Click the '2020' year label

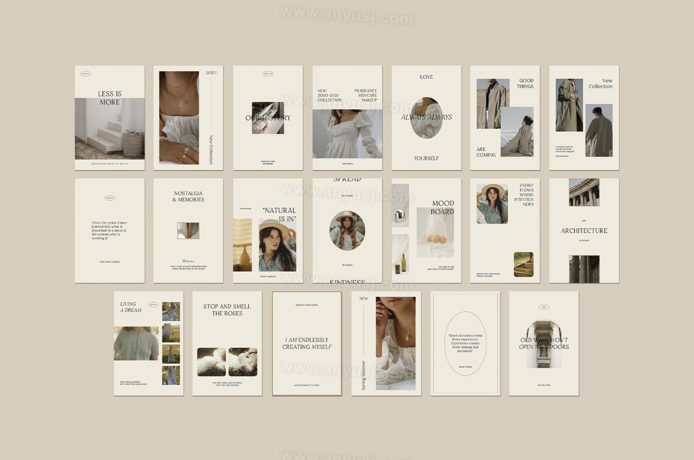tap(211, 73)
